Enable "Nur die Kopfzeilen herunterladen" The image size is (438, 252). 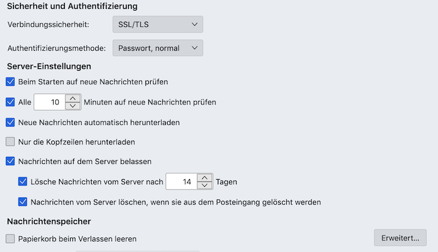pos(10,142)
